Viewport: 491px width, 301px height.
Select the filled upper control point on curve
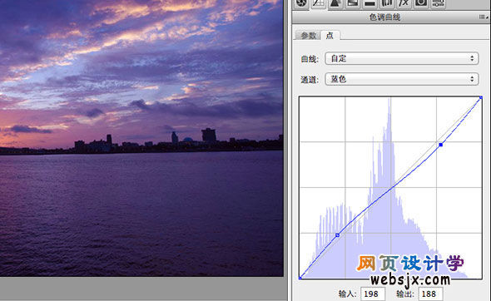click(441, 145)
